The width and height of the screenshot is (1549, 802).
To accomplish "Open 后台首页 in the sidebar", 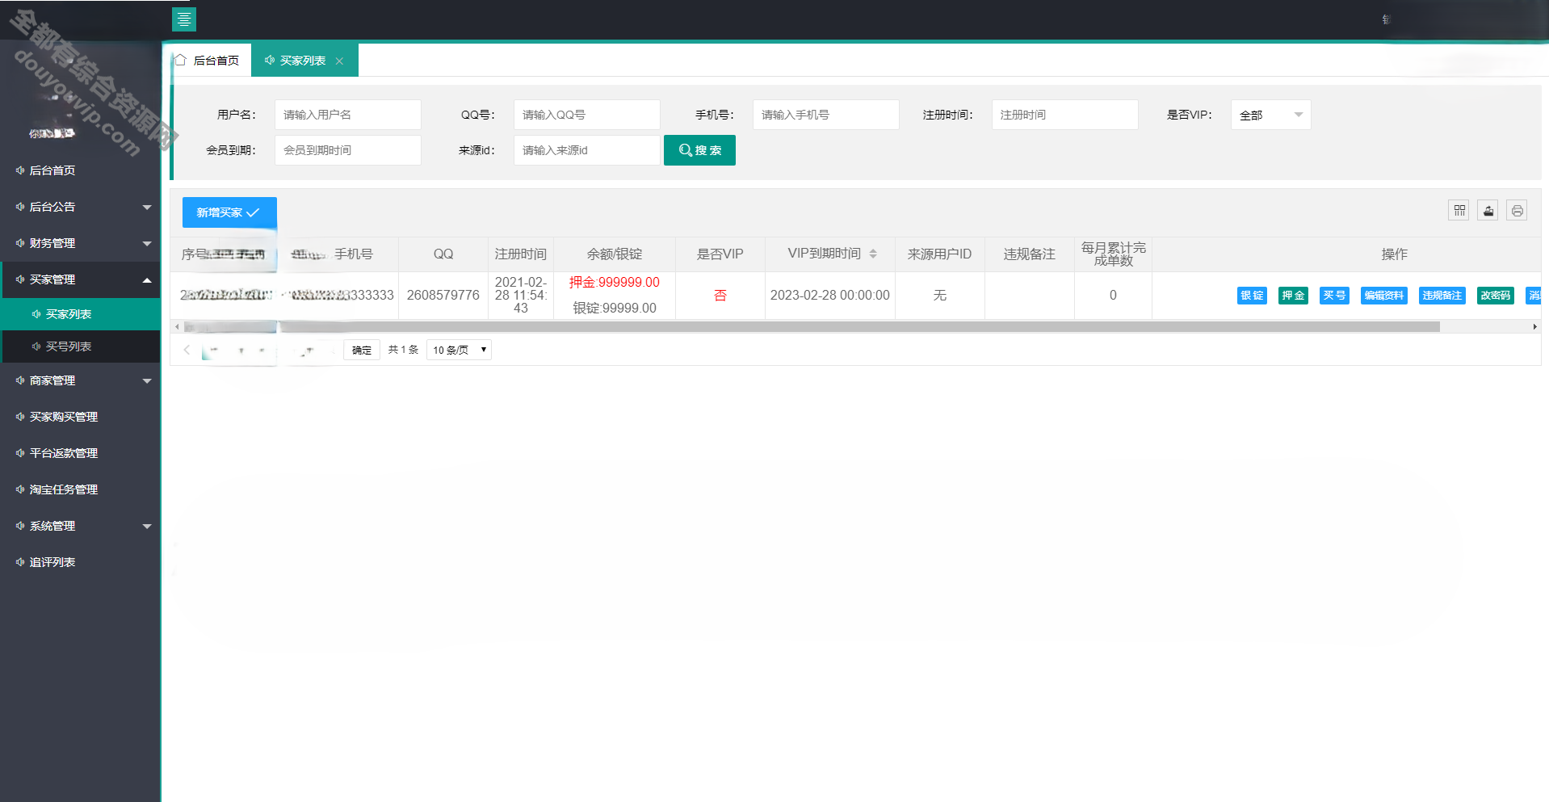I will coord(81,170).
